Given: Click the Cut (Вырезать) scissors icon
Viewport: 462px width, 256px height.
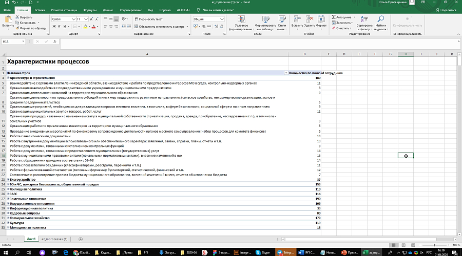Looking at the screenshot, I should (x=17, y=17).
